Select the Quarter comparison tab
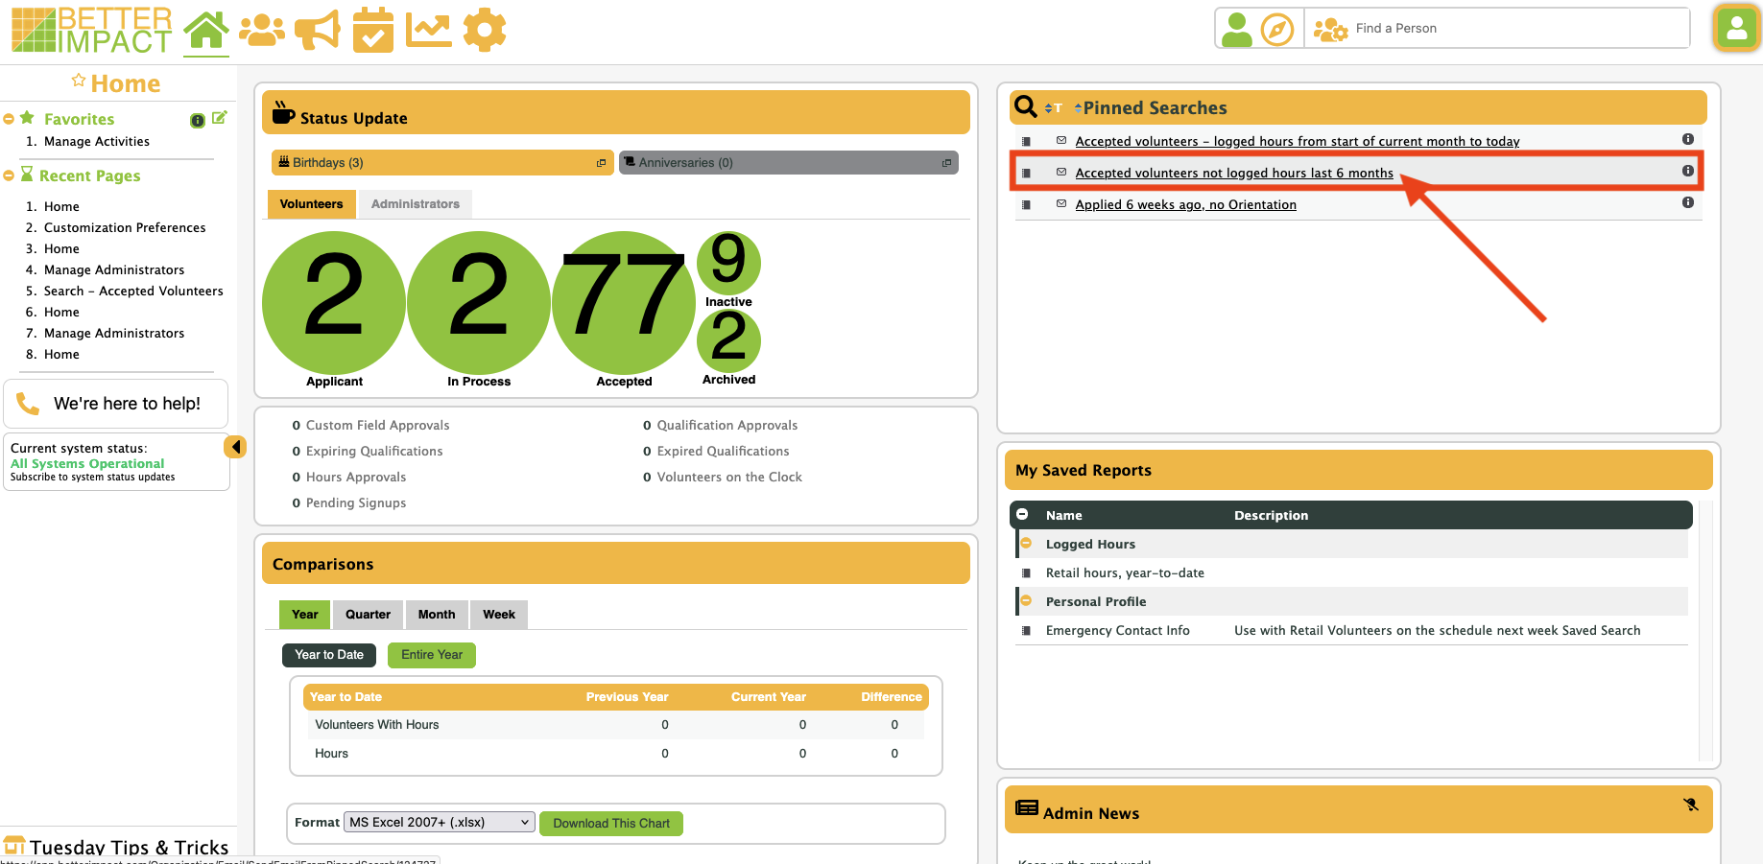 pyautogui.click(x=368, y=615)
